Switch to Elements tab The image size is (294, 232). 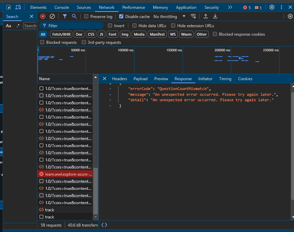[x=38, y=7]
